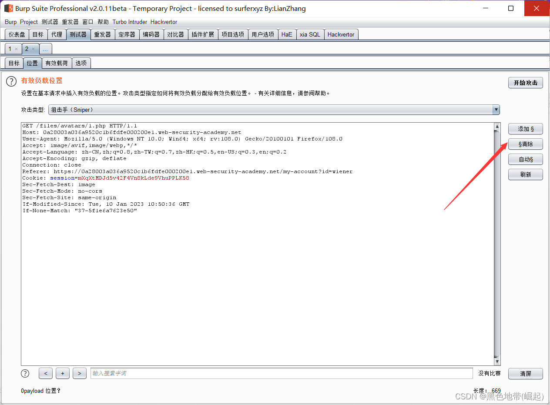The image size is (550, 405).
Task: Click the 清屏 button
Action: tap(525, 373)
